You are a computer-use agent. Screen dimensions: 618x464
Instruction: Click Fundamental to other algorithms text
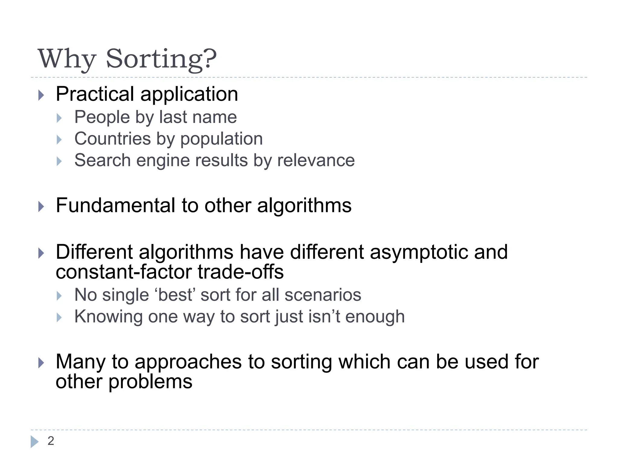(x=204, y=206)
